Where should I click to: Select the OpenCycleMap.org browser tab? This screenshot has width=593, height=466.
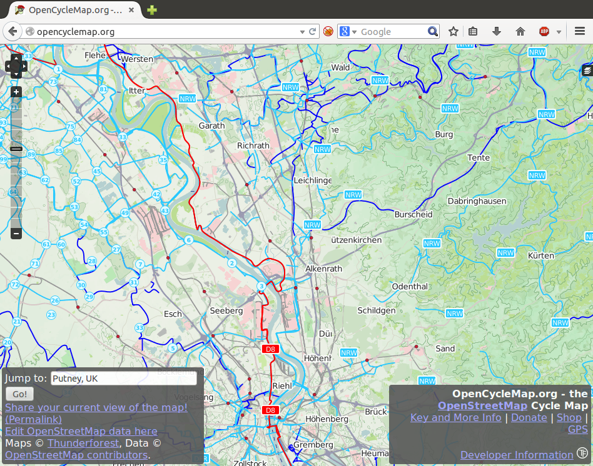pyautogui.click(x=74, y=10)
